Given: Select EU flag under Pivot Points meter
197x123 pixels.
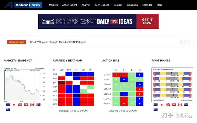Looking at the screenshot, I should (x=155, y=105).
